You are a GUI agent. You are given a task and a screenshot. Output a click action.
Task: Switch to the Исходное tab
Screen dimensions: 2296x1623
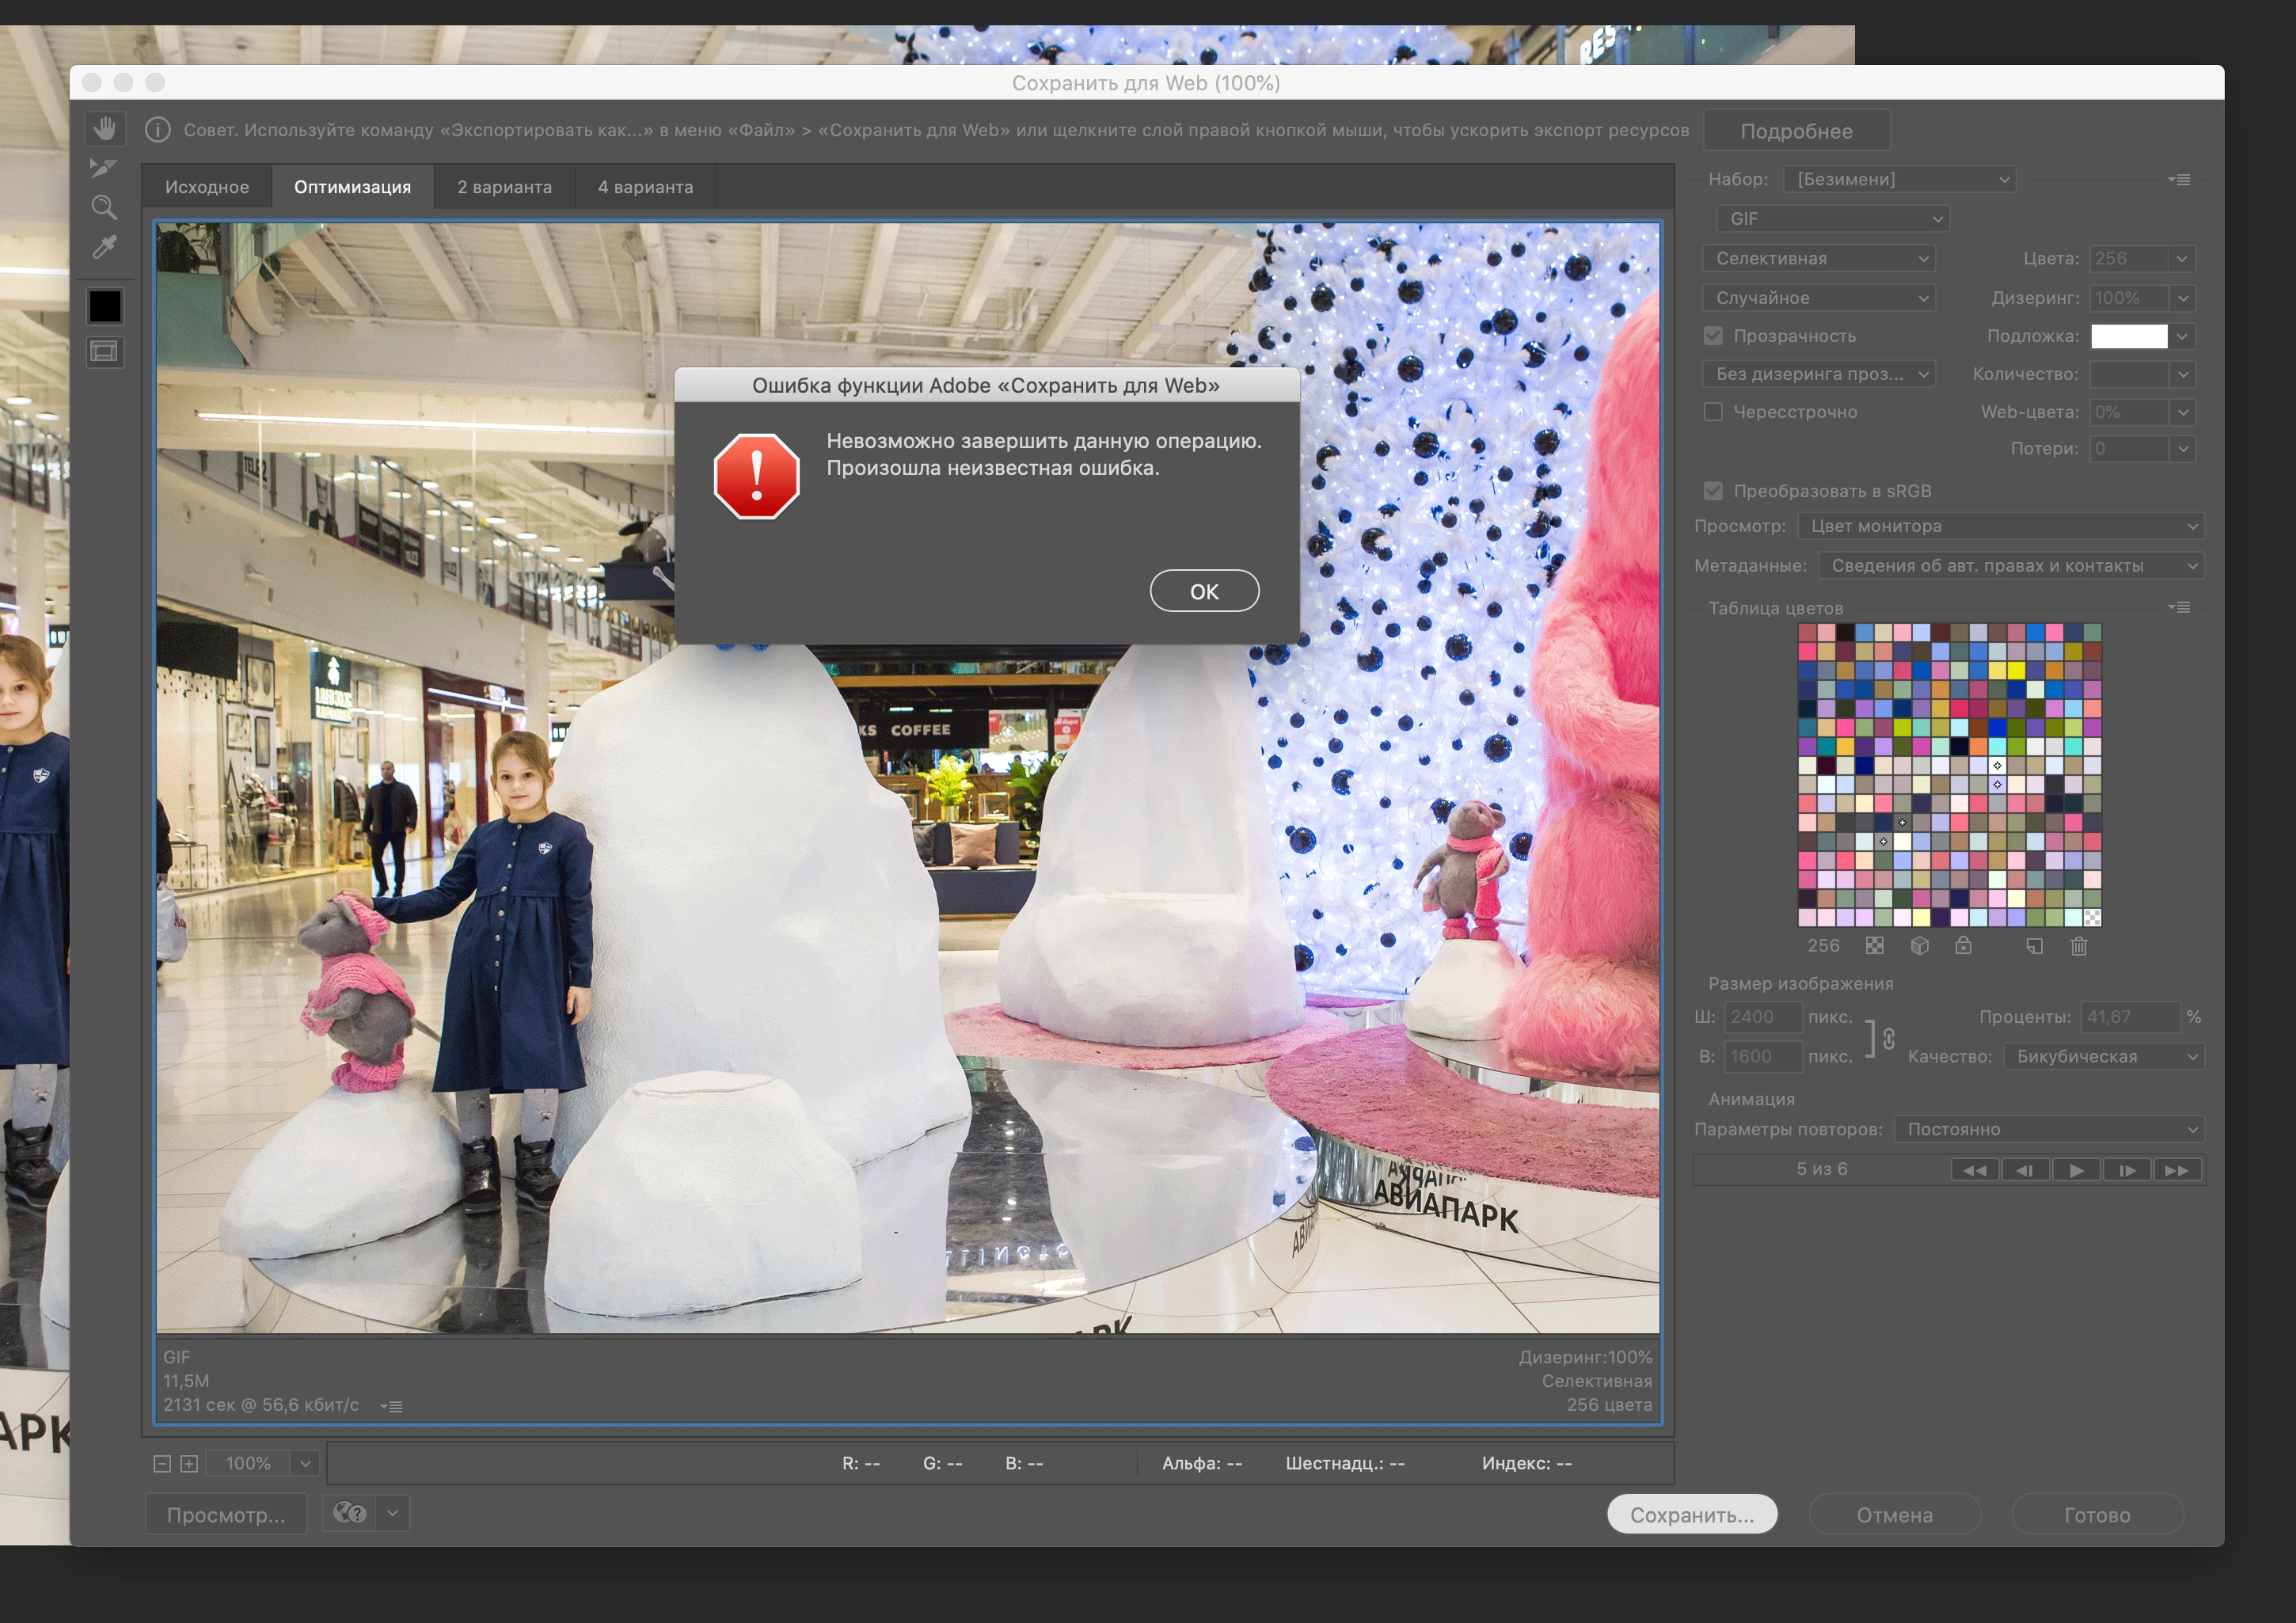(207, 187)
